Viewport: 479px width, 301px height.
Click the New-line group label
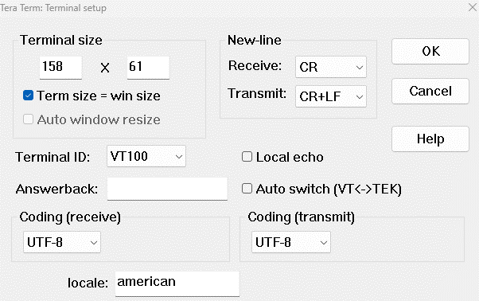click(254, 40)
